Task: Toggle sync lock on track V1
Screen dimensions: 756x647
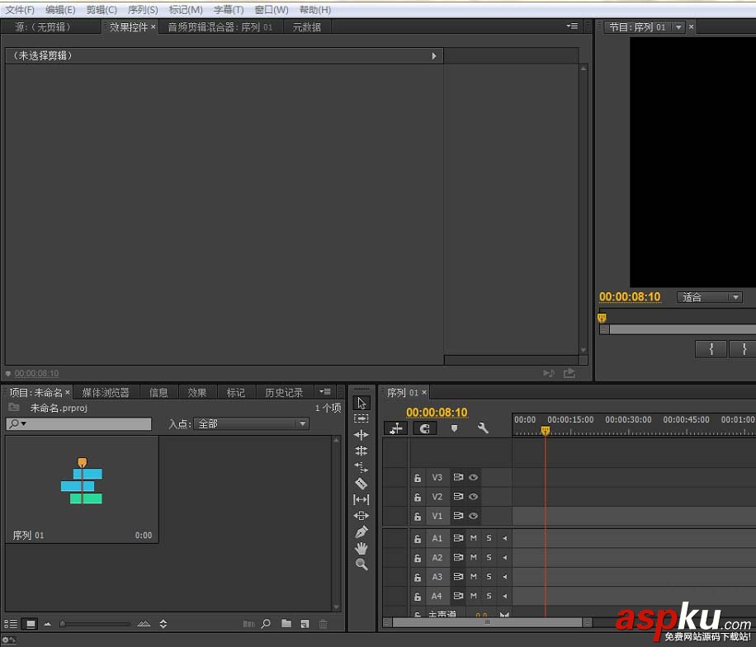Action: pos(458,516)
